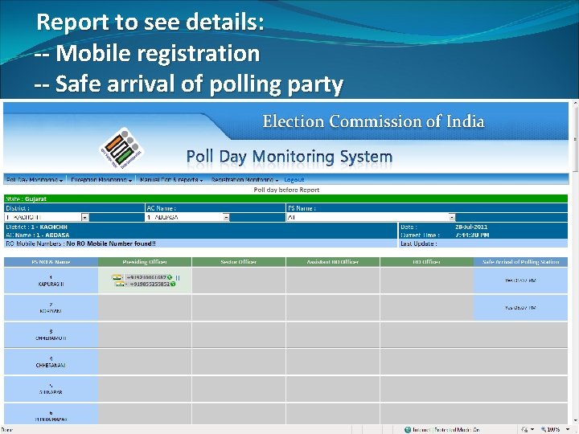
Task: Click the District combo box showing KACHCHH
Action: [x=47, y=217]
